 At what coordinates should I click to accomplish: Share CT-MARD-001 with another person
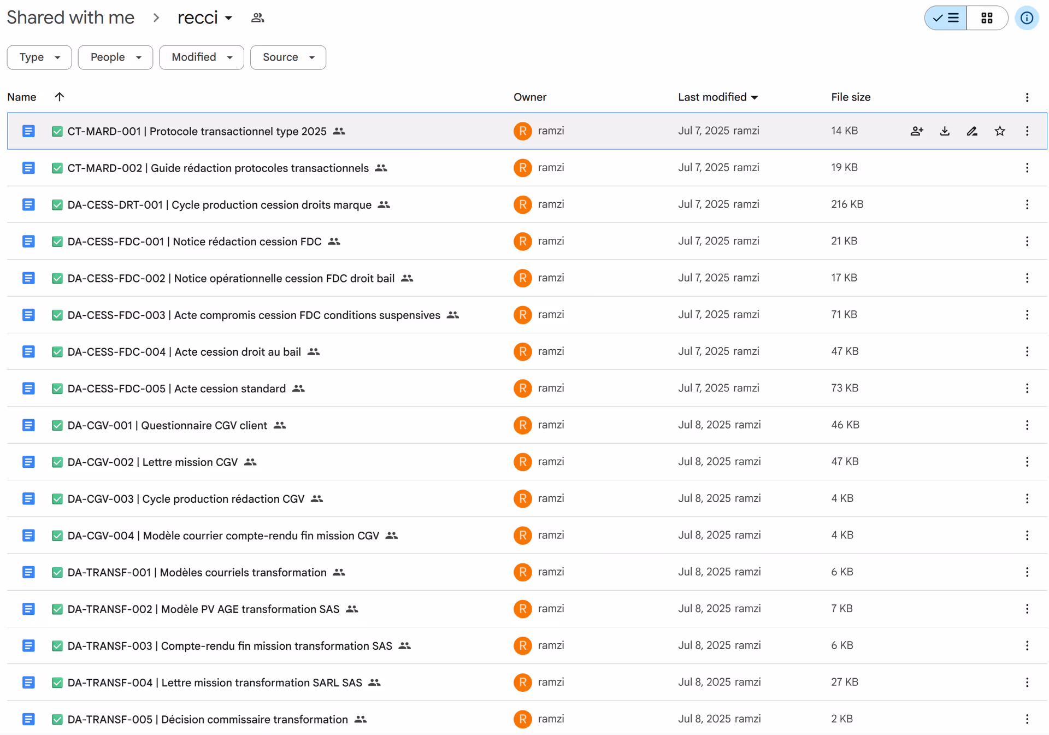917,131
